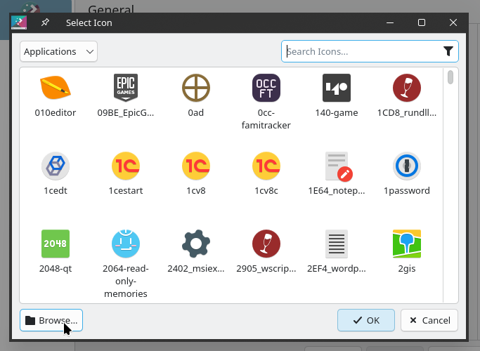Click the Cancel button

429,320
